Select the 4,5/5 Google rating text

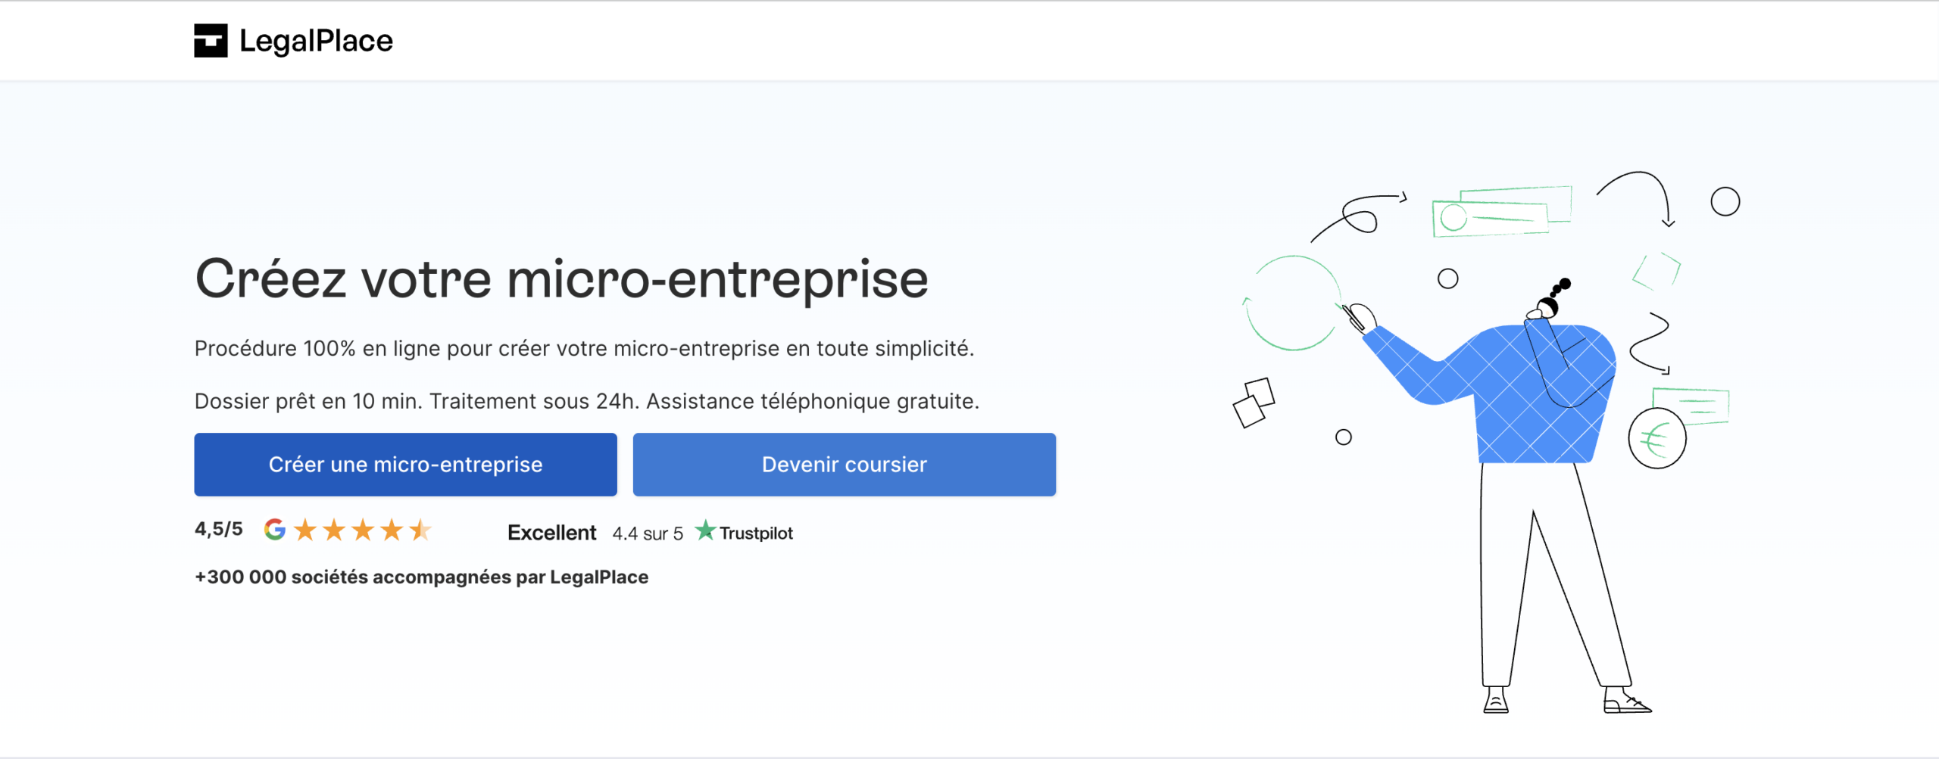(219, 529)
